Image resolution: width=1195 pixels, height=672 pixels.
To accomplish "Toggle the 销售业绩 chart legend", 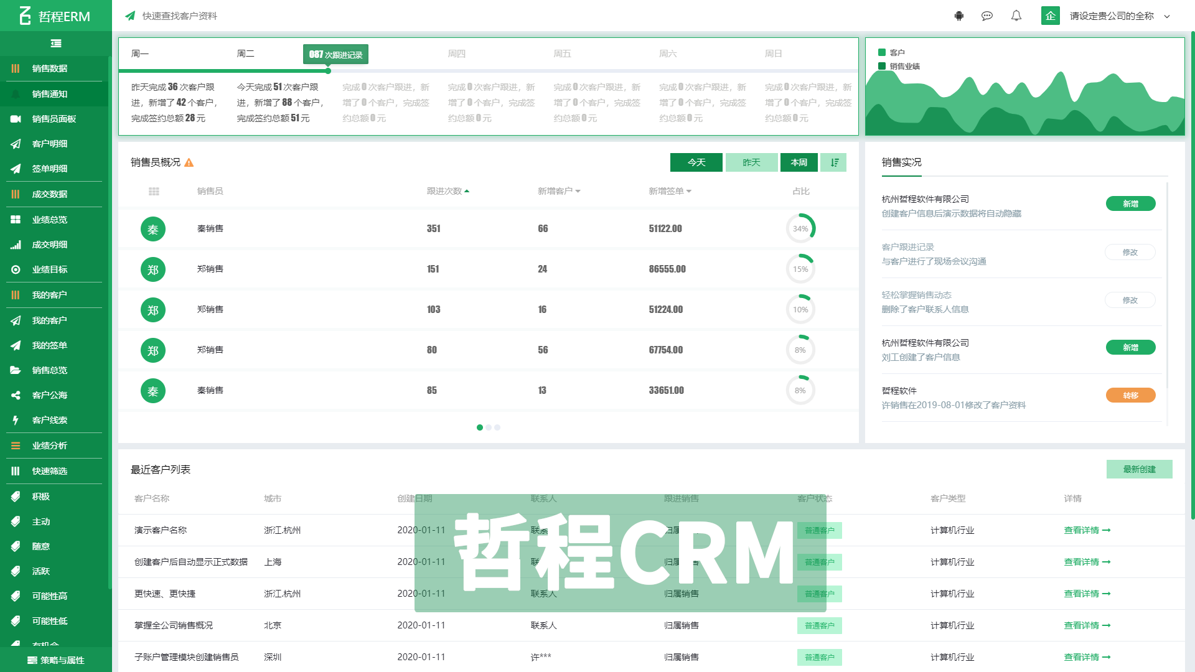I will 899,67.
